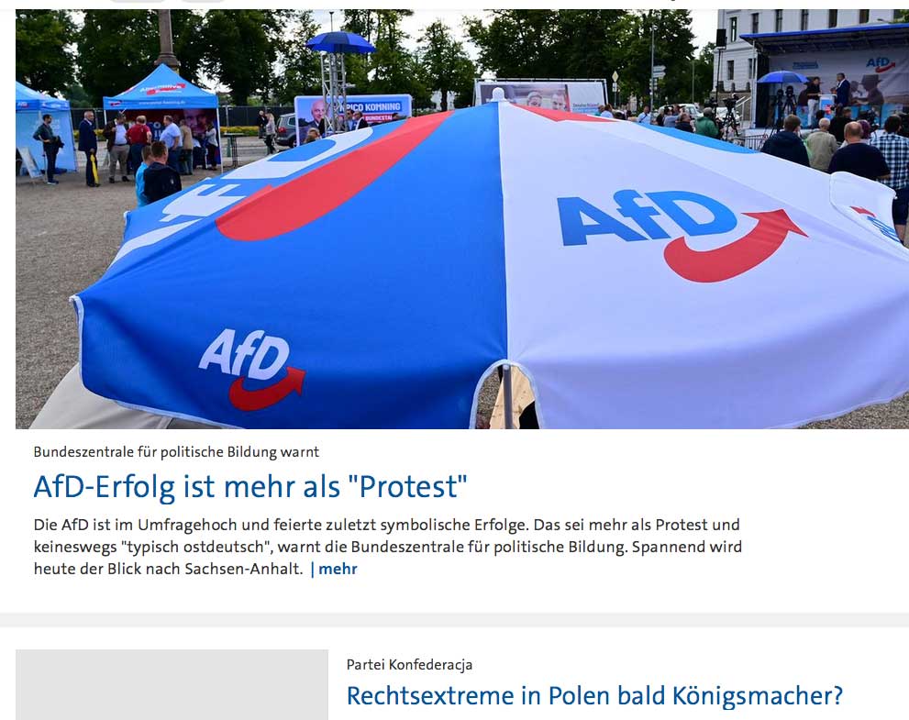Click the word "Königsmacher" in the second headline
Image resolution: width=909 pixels, height=720 pixels.
752,696
